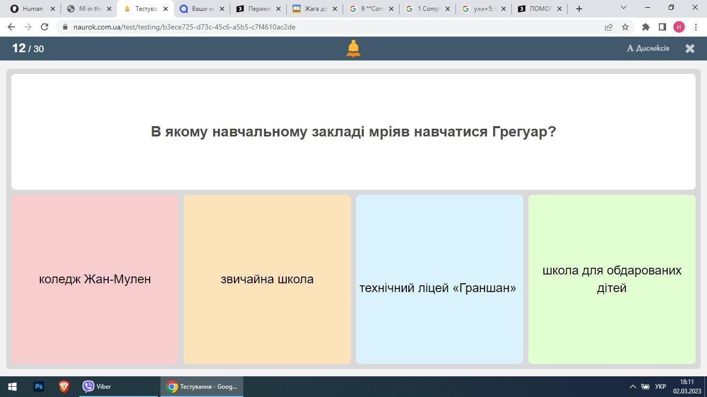Viewport: 707px width, 397px height.
Task: Open a new browser tab
Action: 579,8
